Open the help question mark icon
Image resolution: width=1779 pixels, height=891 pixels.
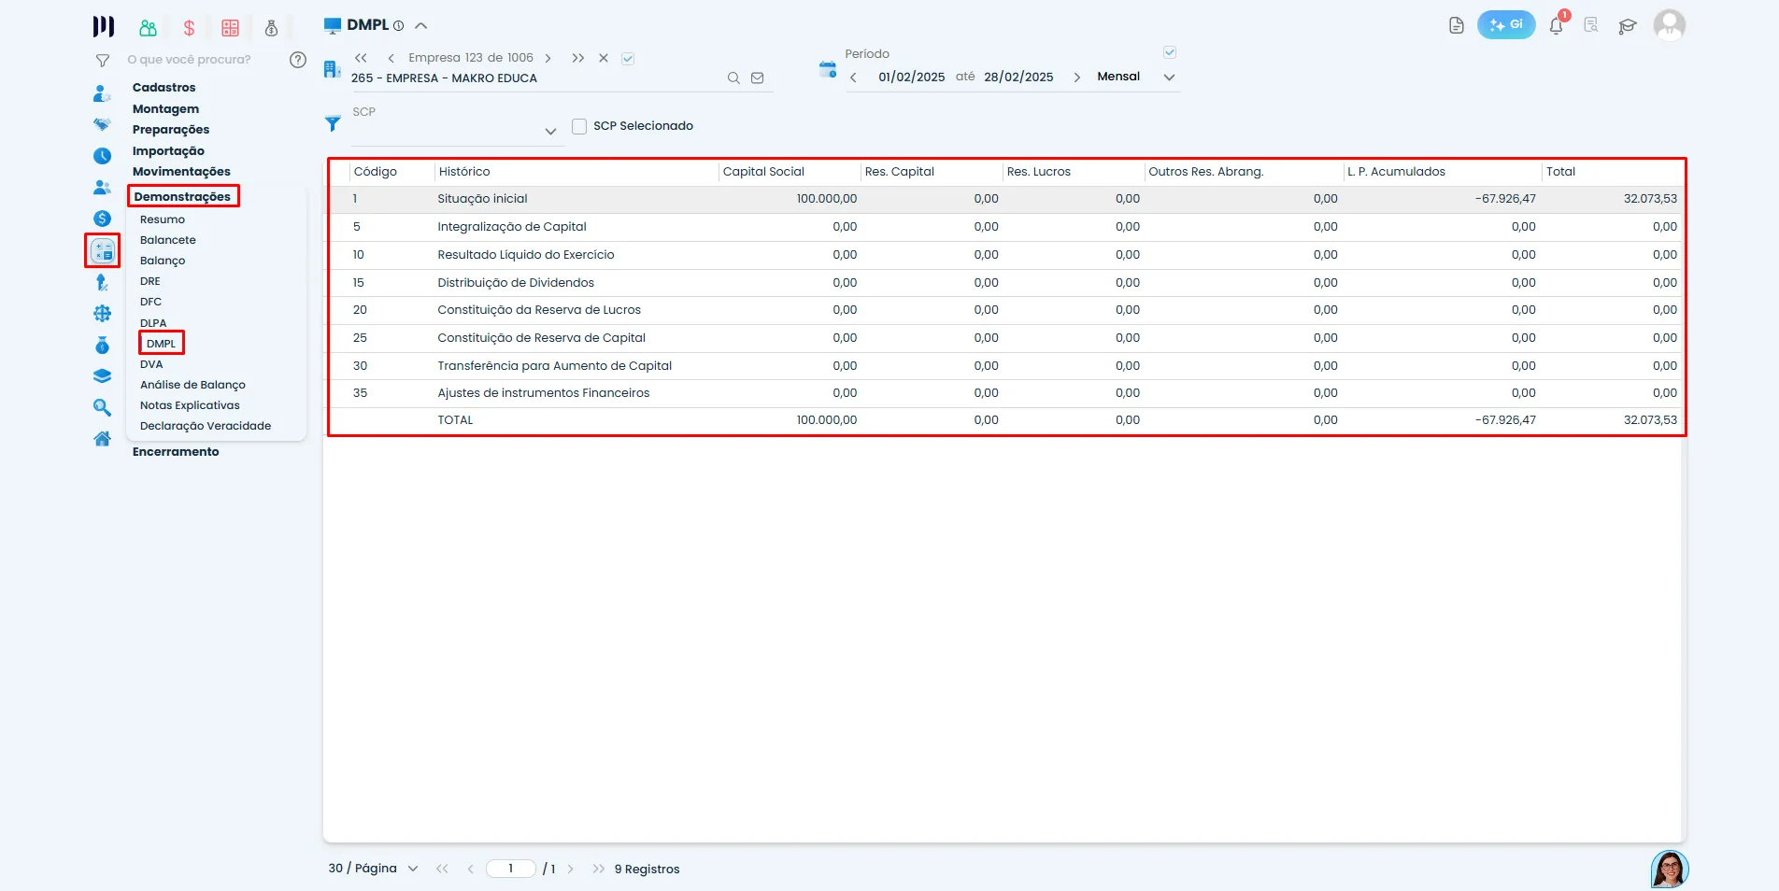(298, 60)
